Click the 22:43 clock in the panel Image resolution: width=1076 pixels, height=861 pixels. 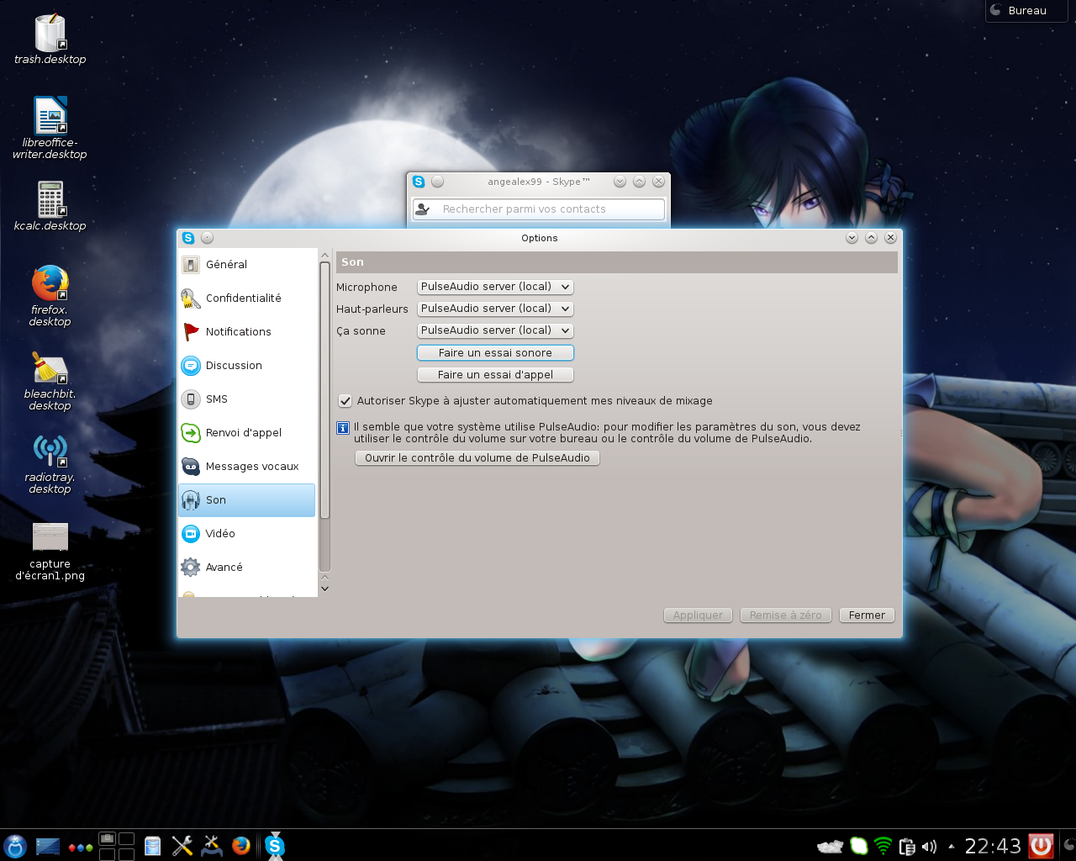click(993, 846)
